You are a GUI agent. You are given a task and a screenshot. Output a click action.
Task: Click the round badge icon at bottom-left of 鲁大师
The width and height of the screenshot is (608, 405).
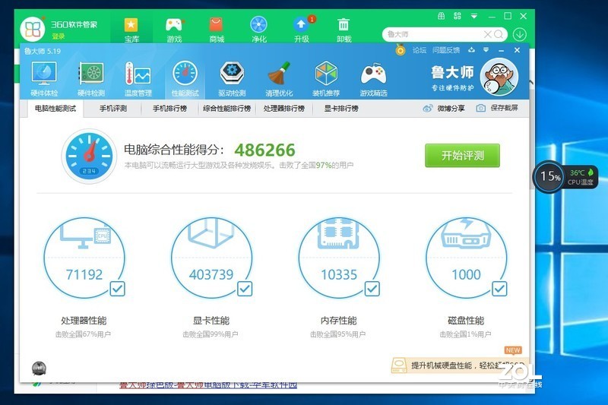[x=39, y=369]
